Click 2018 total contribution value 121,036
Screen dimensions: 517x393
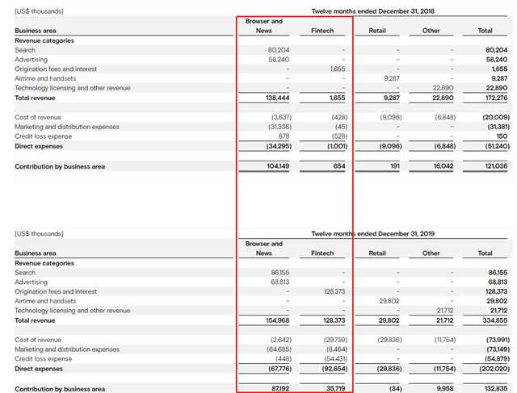point(492,166)
